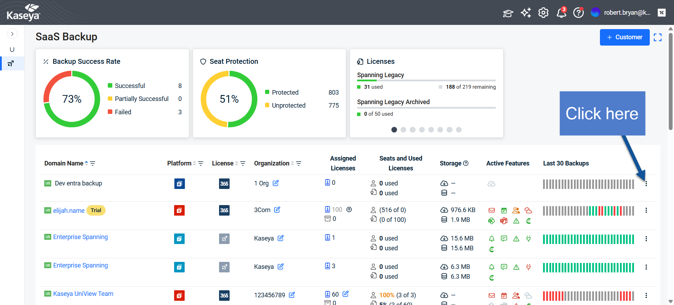674x305 pixels.
Task: Click the Customer add button
Action: 625,37
